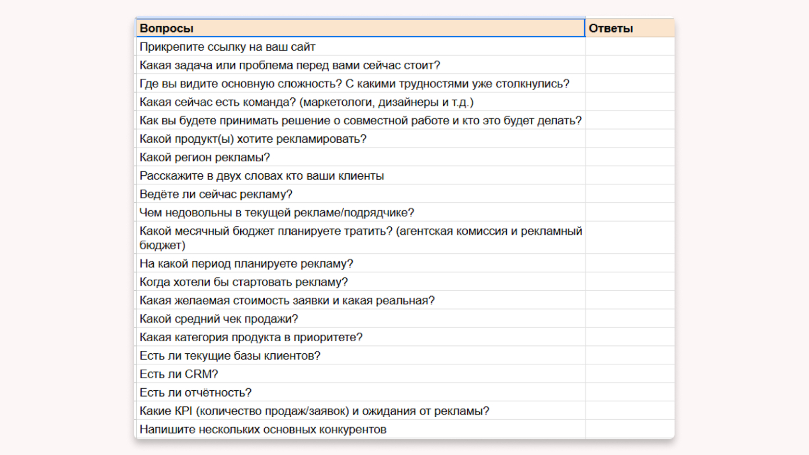Select the answer cell for 'Прикрепите ссылку на ваш сайт'
Screen dimensions: 809x455
point(629,47)
